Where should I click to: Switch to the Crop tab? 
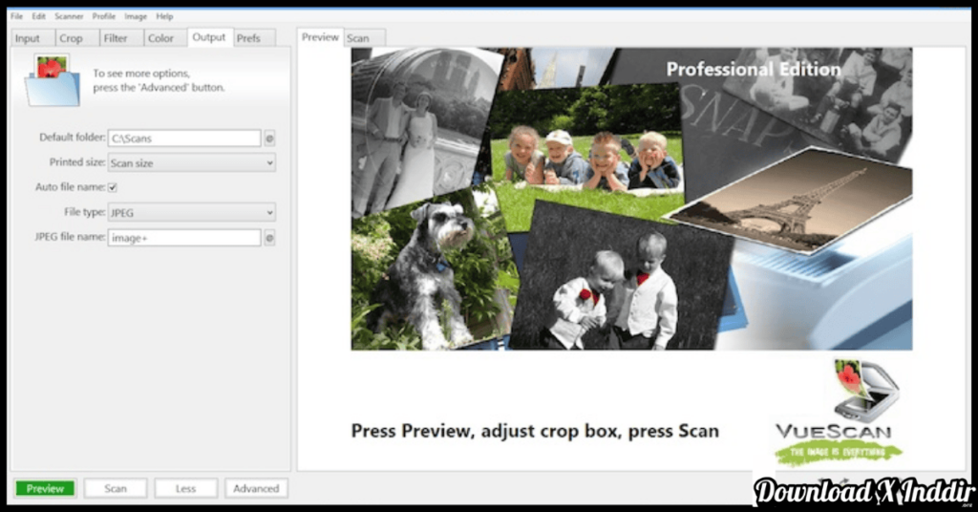71,38
